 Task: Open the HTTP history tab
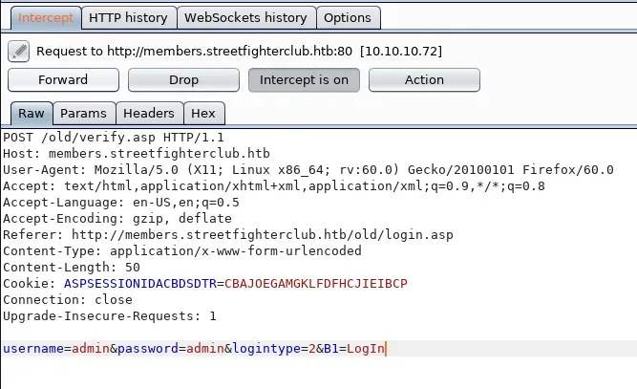(x=128, y=17)
